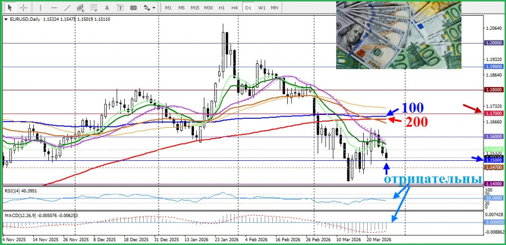The width and height of the screenshot is (506, 245).
Task: Expand the EURUSD,Daily chart title arrow
Action: (x=6, y=19)
